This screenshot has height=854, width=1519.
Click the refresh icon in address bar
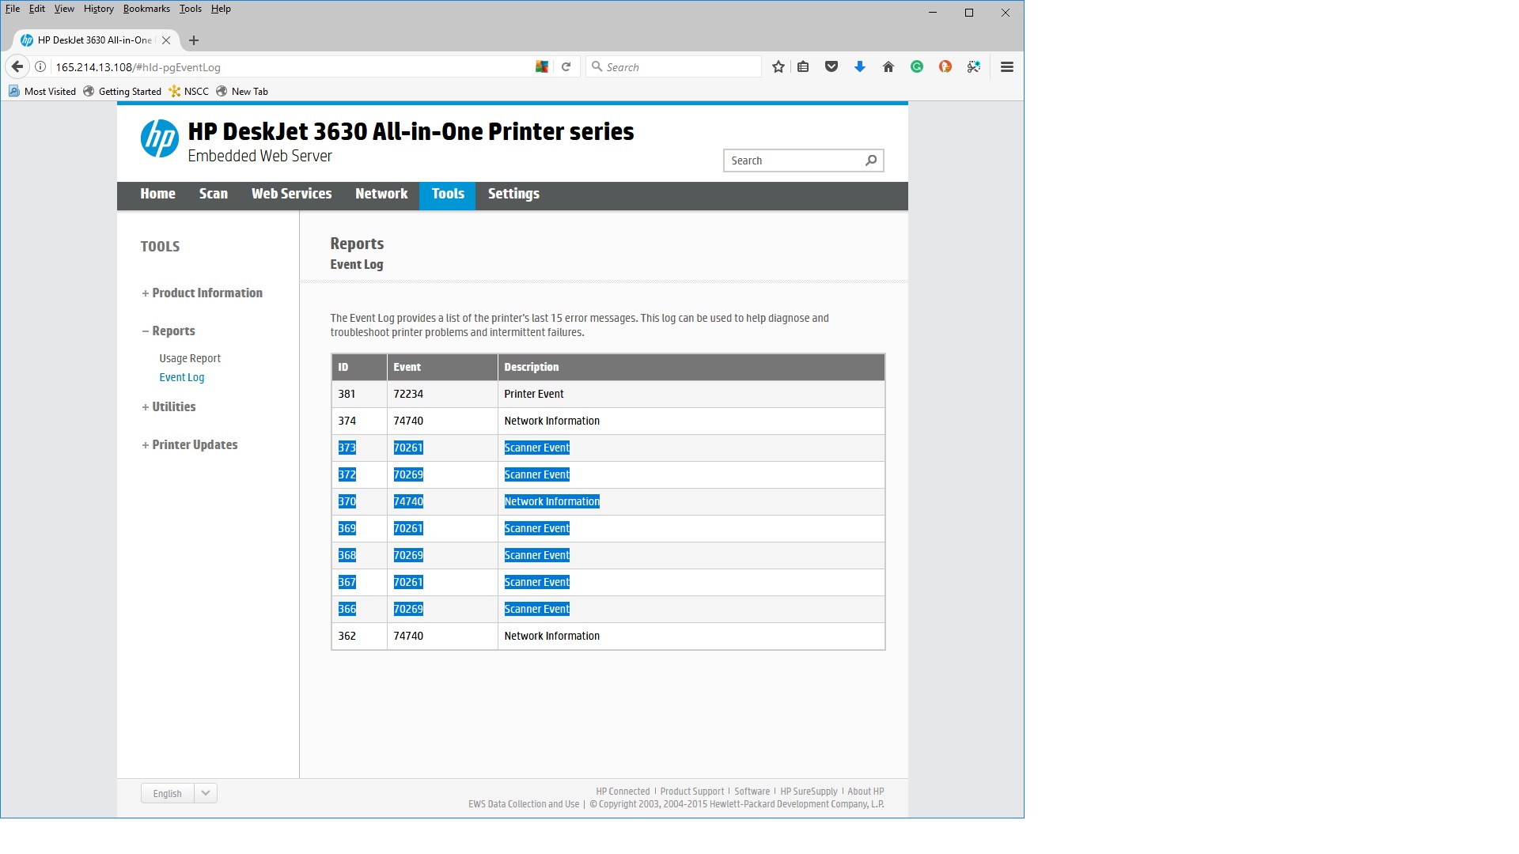coord(566,66)
